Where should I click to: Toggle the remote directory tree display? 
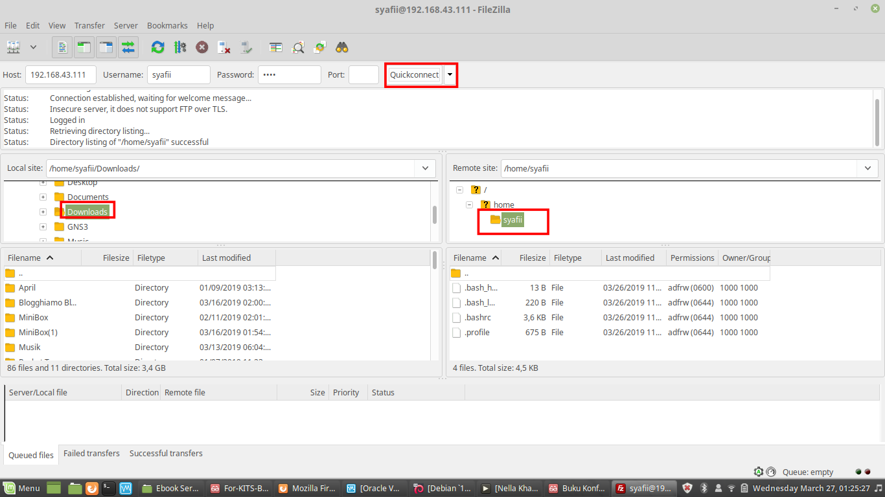click(106, 47)
